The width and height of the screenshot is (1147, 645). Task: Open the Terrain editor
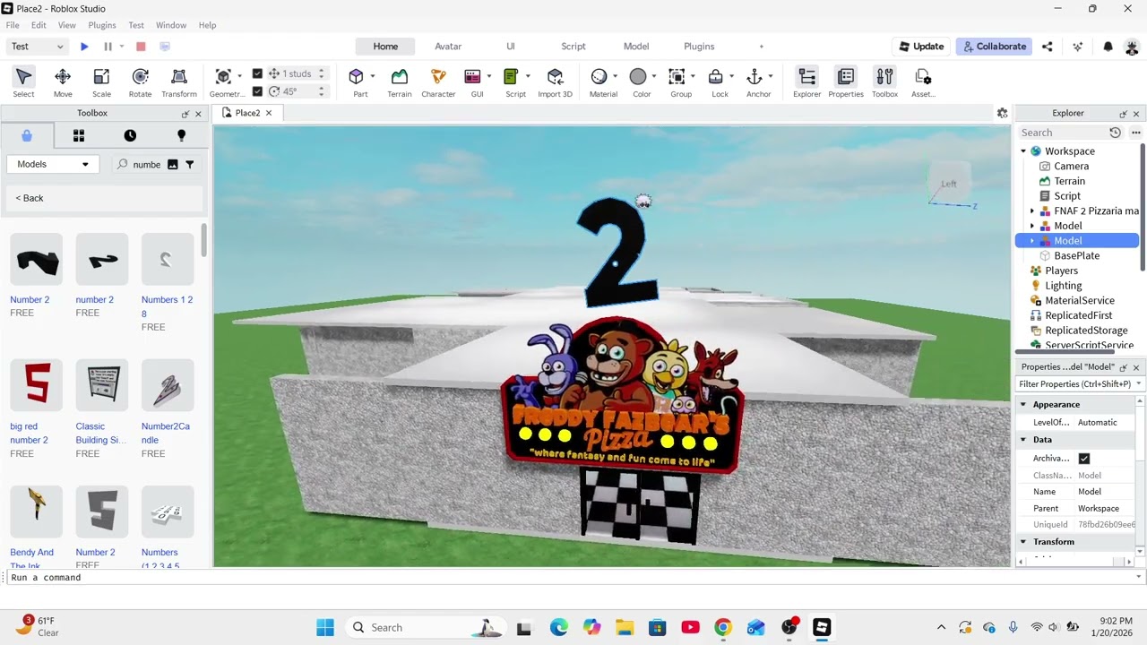click(400, 82)
